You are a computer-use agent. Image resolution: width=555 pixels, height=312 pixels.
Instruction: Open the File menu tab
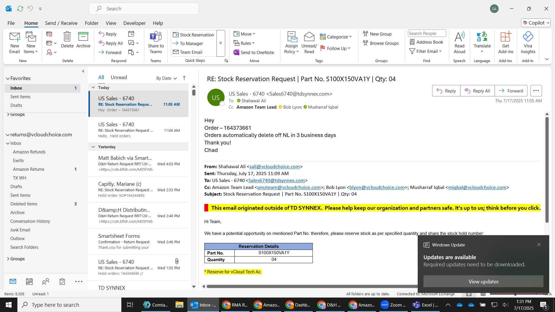11,23
